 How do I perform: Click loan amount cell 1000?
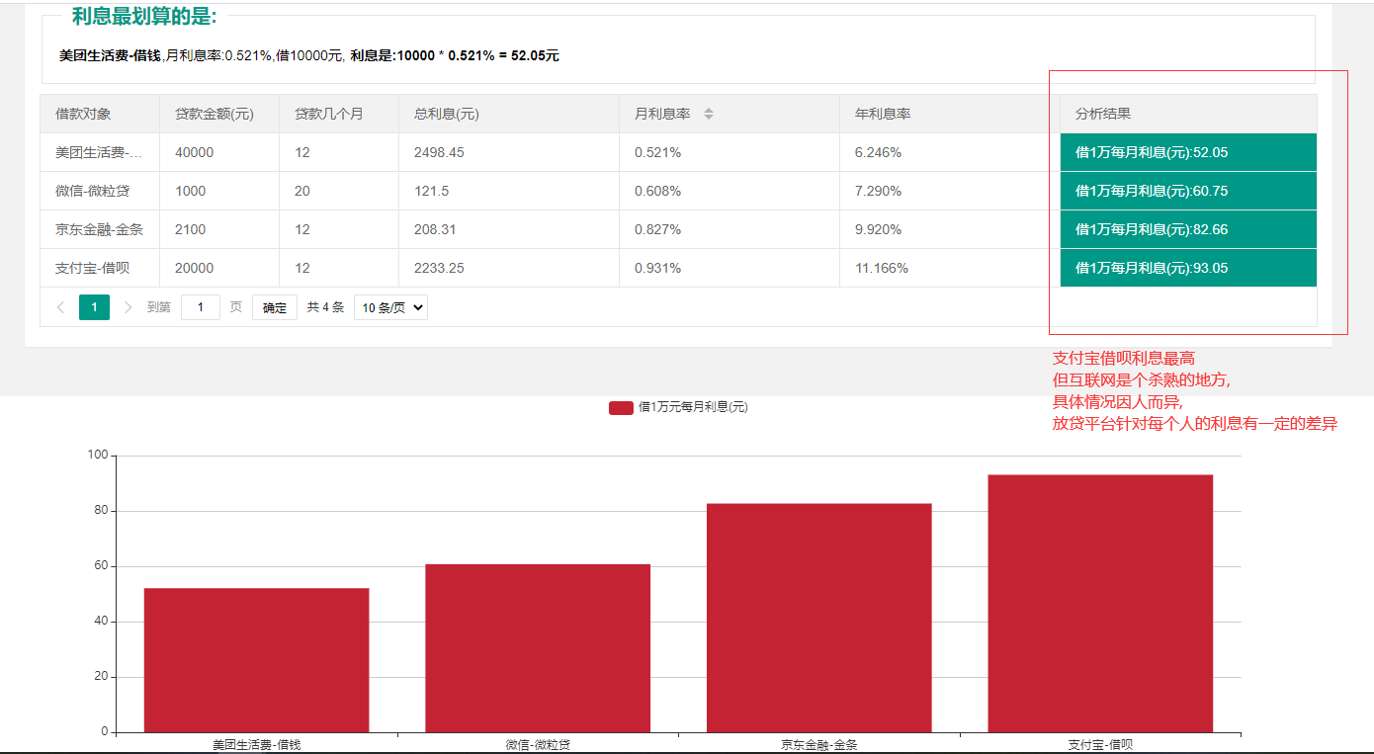(219, 191)
